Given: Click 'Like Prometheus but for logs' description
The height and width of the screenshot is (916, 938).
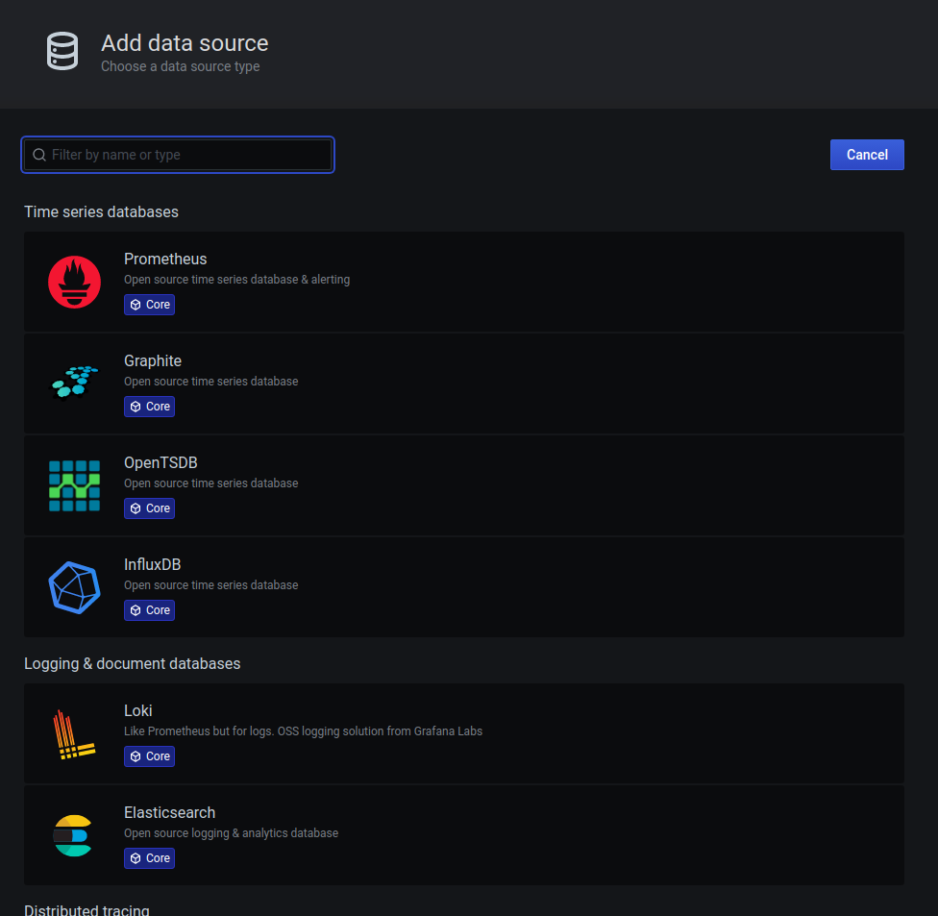Looking at the screenshot, I should click(x=303, y=731).
